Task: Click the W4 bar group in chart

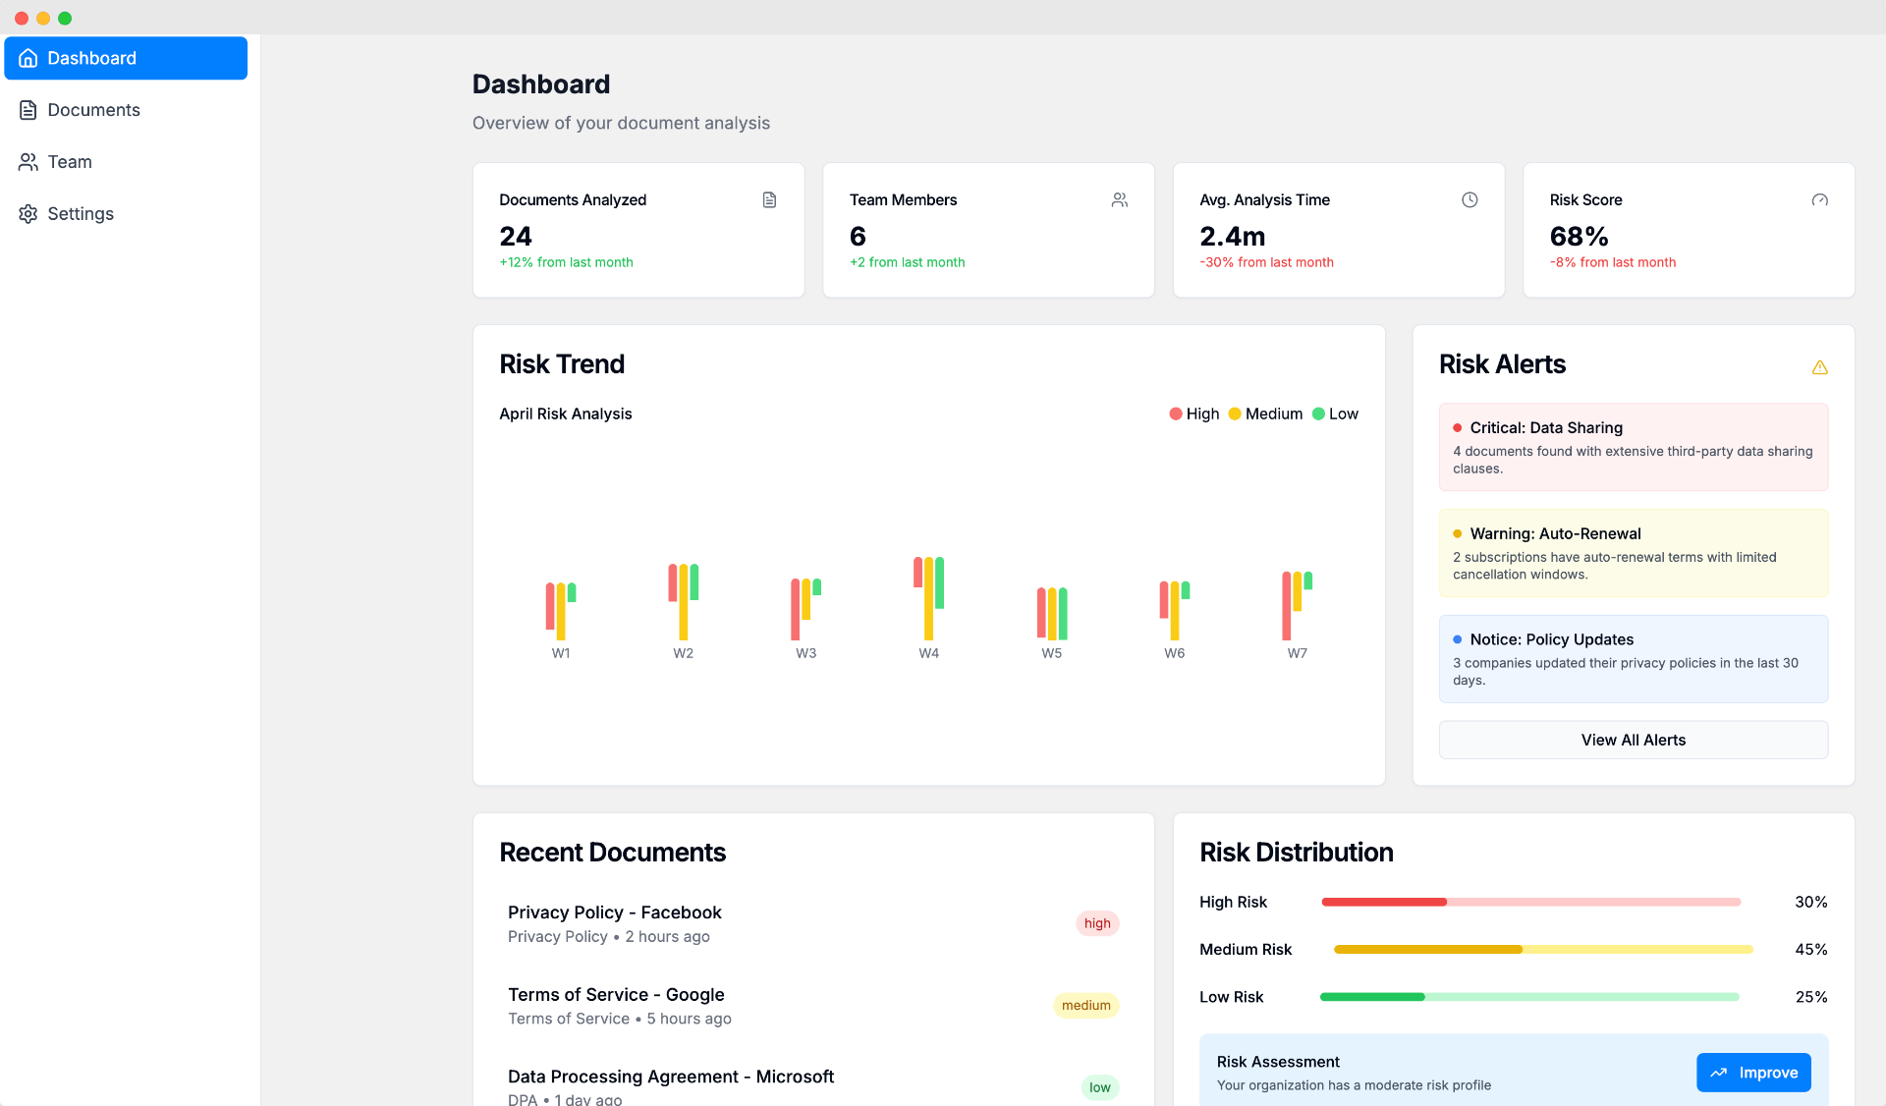Action: point(928,598)
